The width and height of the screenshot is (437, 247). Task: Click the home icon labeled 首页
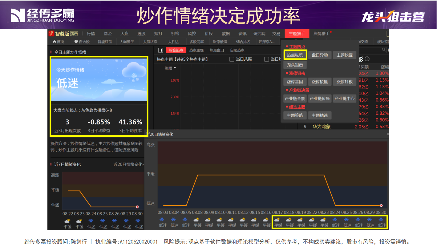click(55, 42)
